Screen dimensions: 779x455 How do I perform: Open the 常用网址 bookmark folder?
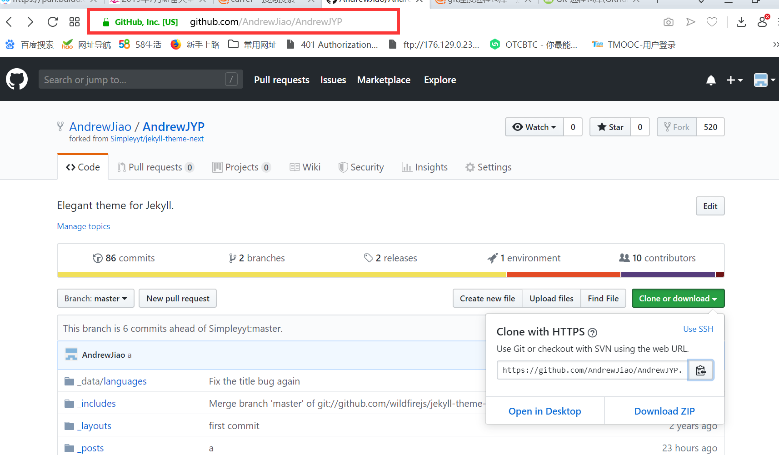click(252, 45)
